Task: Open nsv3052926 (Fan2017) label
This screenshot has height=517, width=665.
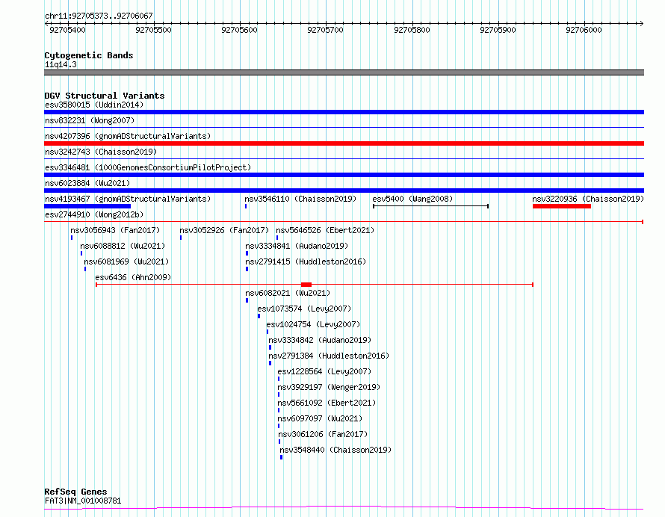Action: 224,230
